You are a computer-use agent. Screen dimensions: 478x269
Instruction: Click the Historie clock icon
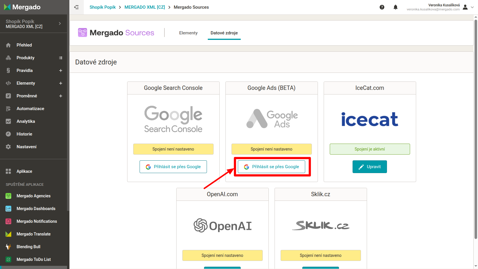[8, 134]
